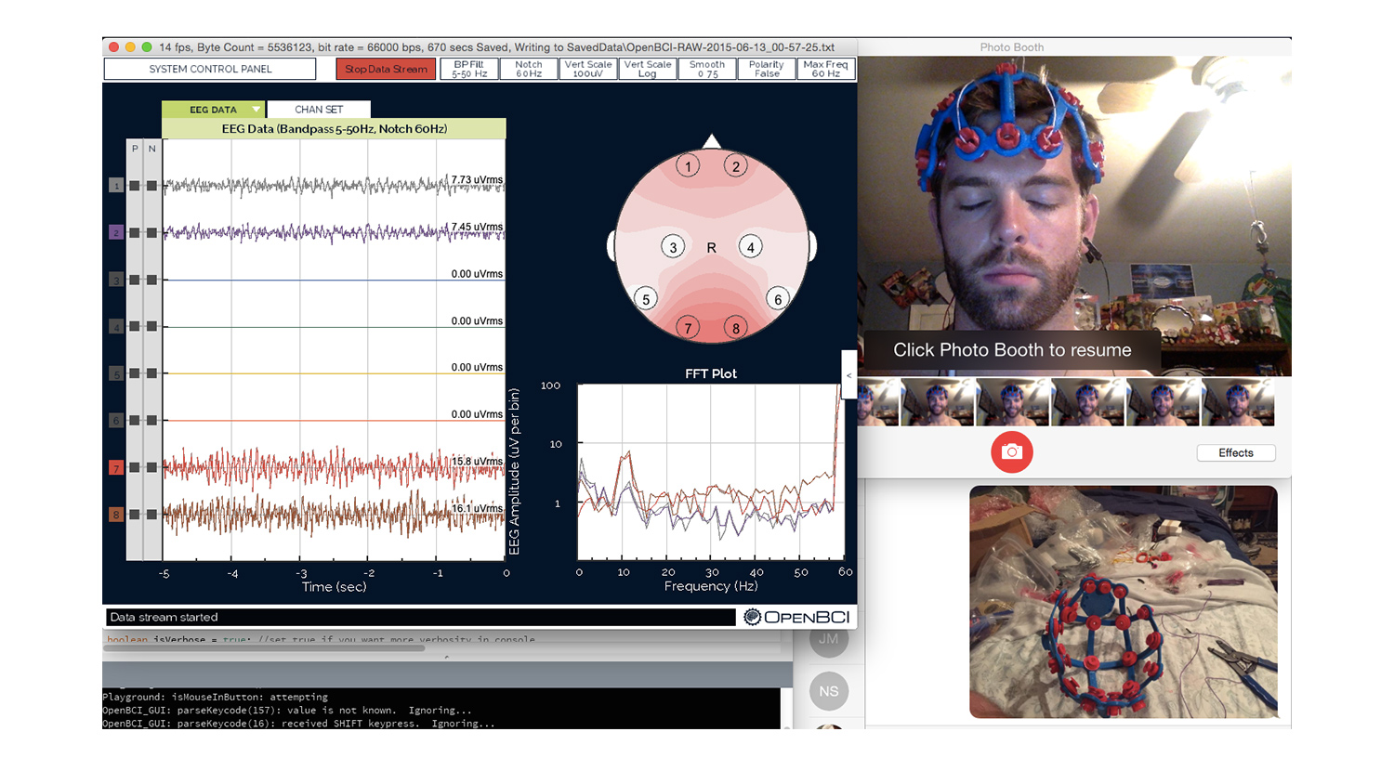The width and height of the screenshot is (1394, 784).
Task: Adjust the Smooth 0.75 setting
Action: (707, 69)
